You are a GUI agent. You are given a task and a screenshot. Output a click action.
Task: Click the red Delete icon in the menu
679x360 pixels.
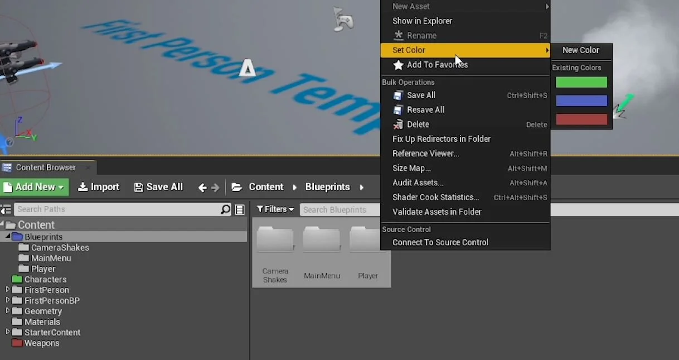coord(397,124)
